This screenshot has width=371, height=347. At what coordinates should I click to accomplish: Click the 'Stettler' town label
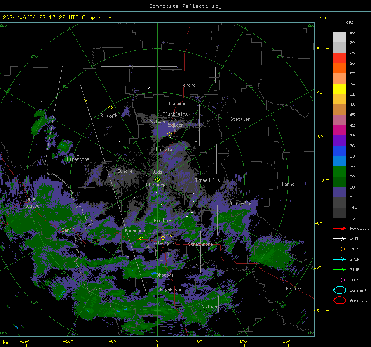240,119
